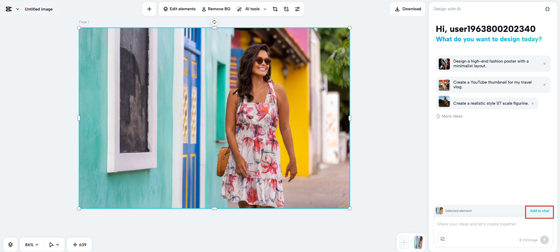Click Add to chat
The image size is (560, 252).
pyautogui.click(x=539, y=211)
